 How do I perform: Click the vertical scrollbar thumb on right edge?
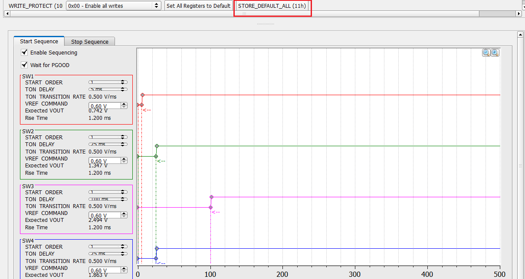pyautogui.click(x=520, y=165)
